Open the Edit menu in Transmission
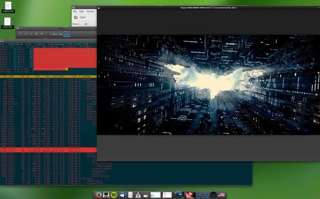 (82, 12)
